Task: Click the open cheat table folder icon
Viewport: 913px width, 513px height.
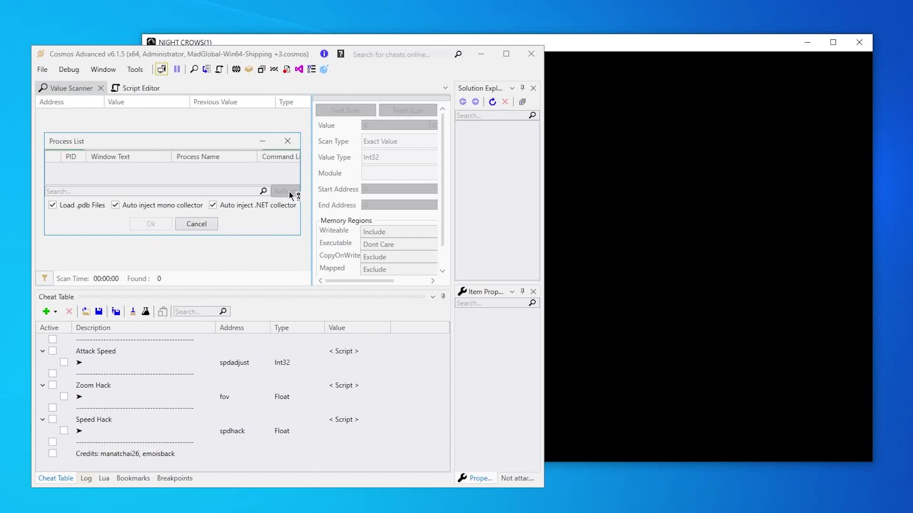Action: 86,312
